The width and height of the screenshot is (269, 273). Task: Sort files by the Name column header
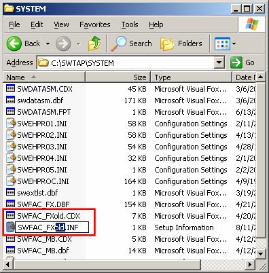click(44, 77)
